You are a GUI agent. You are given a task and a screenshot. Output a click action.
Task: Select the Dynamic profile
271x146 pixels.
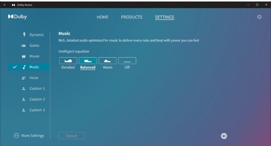point(29,35)
